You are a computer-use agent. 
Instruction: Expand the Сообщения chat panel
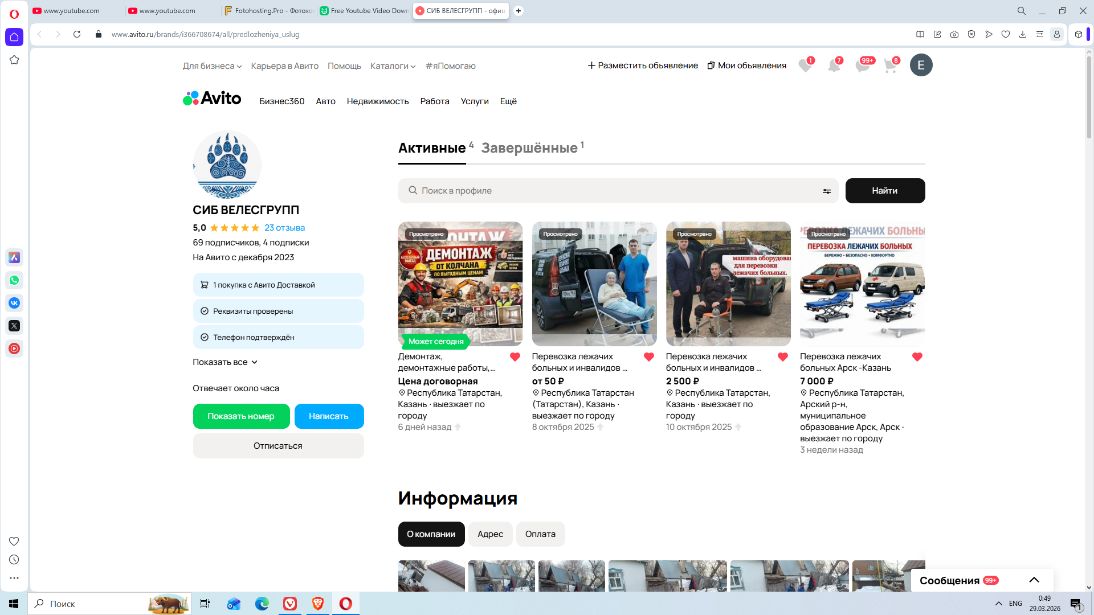pos(1034,580)
